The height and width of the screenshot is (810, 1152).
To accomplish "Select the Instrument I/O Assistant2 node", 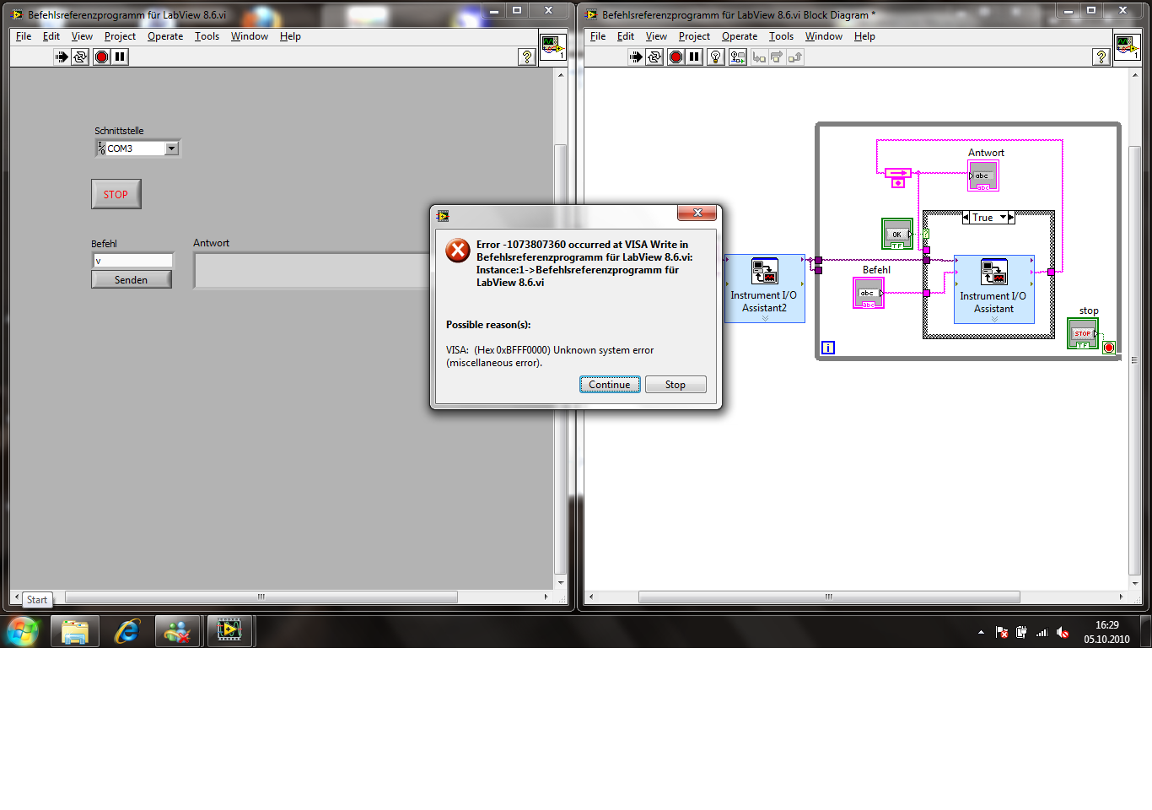I will 765,289.
